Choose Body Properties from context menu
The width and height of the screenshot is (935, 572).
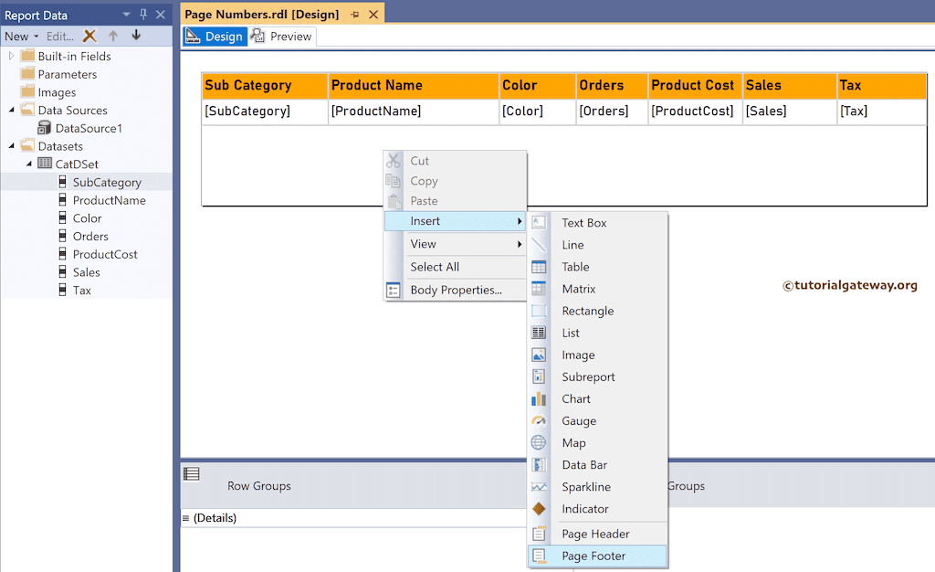click(456, 291)
